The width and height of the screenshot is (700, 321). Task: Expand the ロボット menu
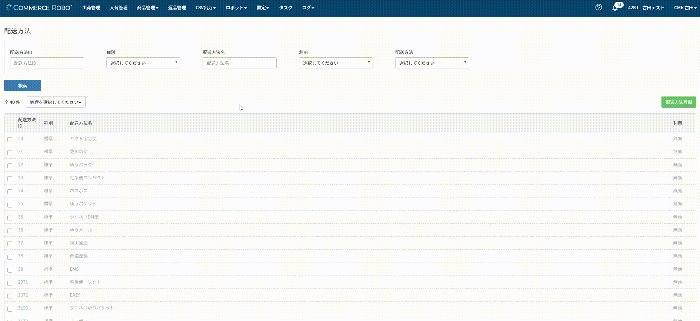coord(236,8)
